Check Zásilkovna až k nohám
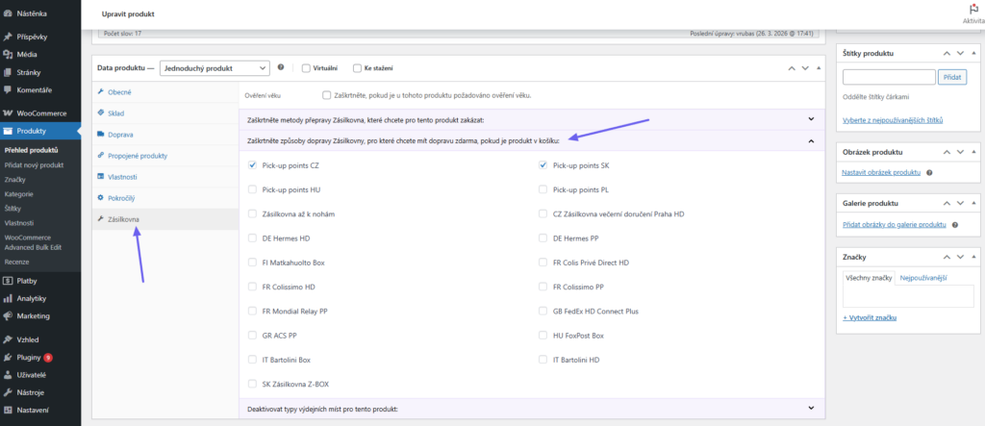 (x=253, y=213)
